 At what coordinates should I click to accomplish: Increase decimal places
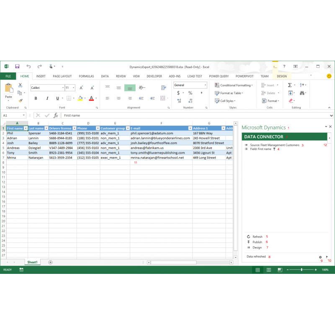click(x=179, y=100)
